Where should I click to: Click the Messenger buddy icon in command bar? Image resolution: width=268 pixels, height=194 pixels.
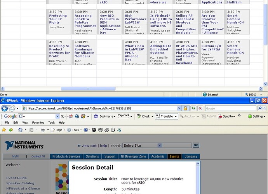[119, 130]
